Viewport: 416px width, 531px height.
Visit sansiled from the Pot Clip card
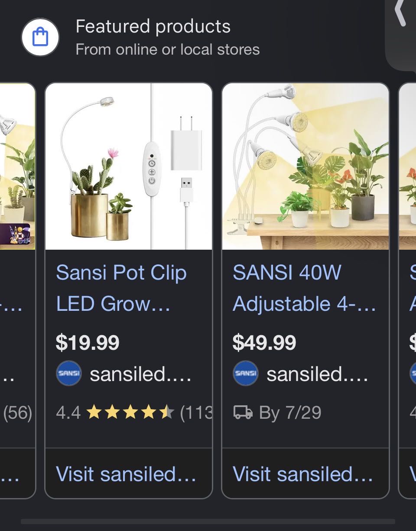coord(126,474)
